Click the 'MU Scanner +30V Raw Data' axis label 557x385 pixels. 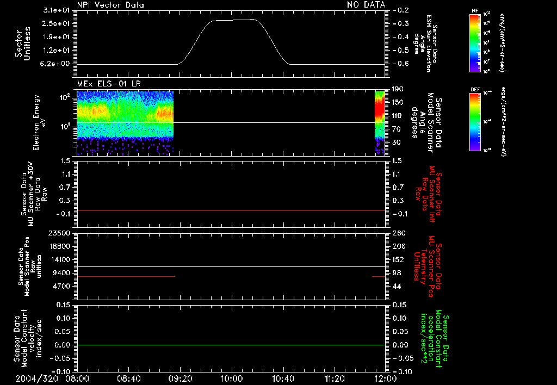34,194
